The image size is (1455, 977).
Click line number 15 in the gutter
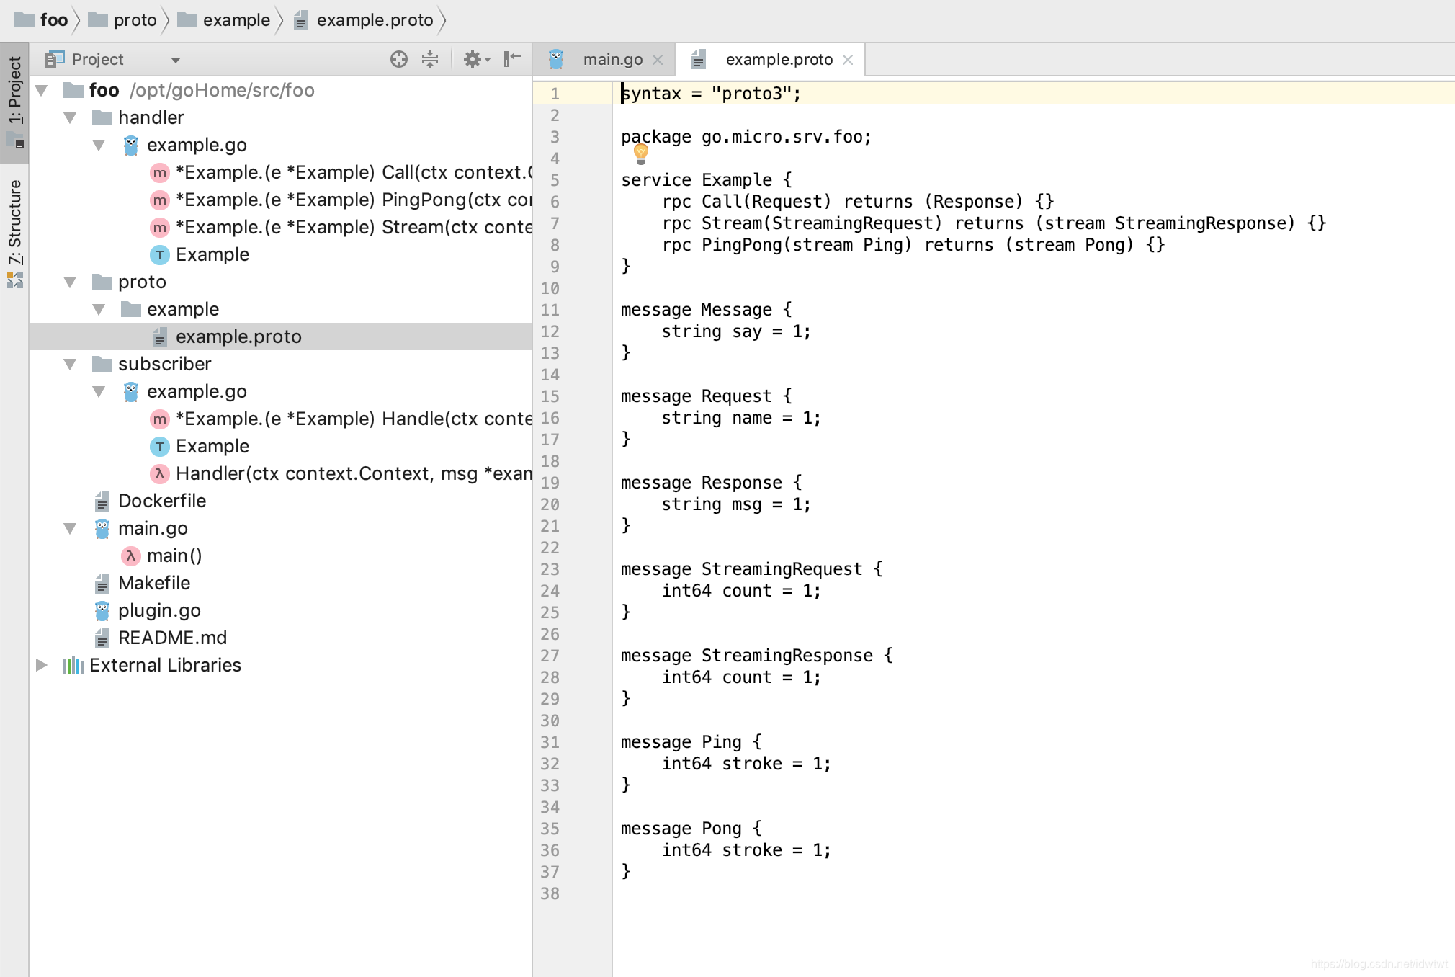pos(550,396)
